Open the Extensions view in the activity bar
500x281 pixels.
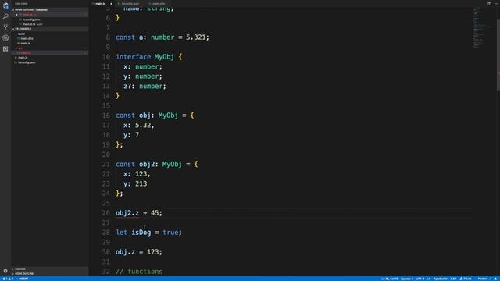[5, 48]
